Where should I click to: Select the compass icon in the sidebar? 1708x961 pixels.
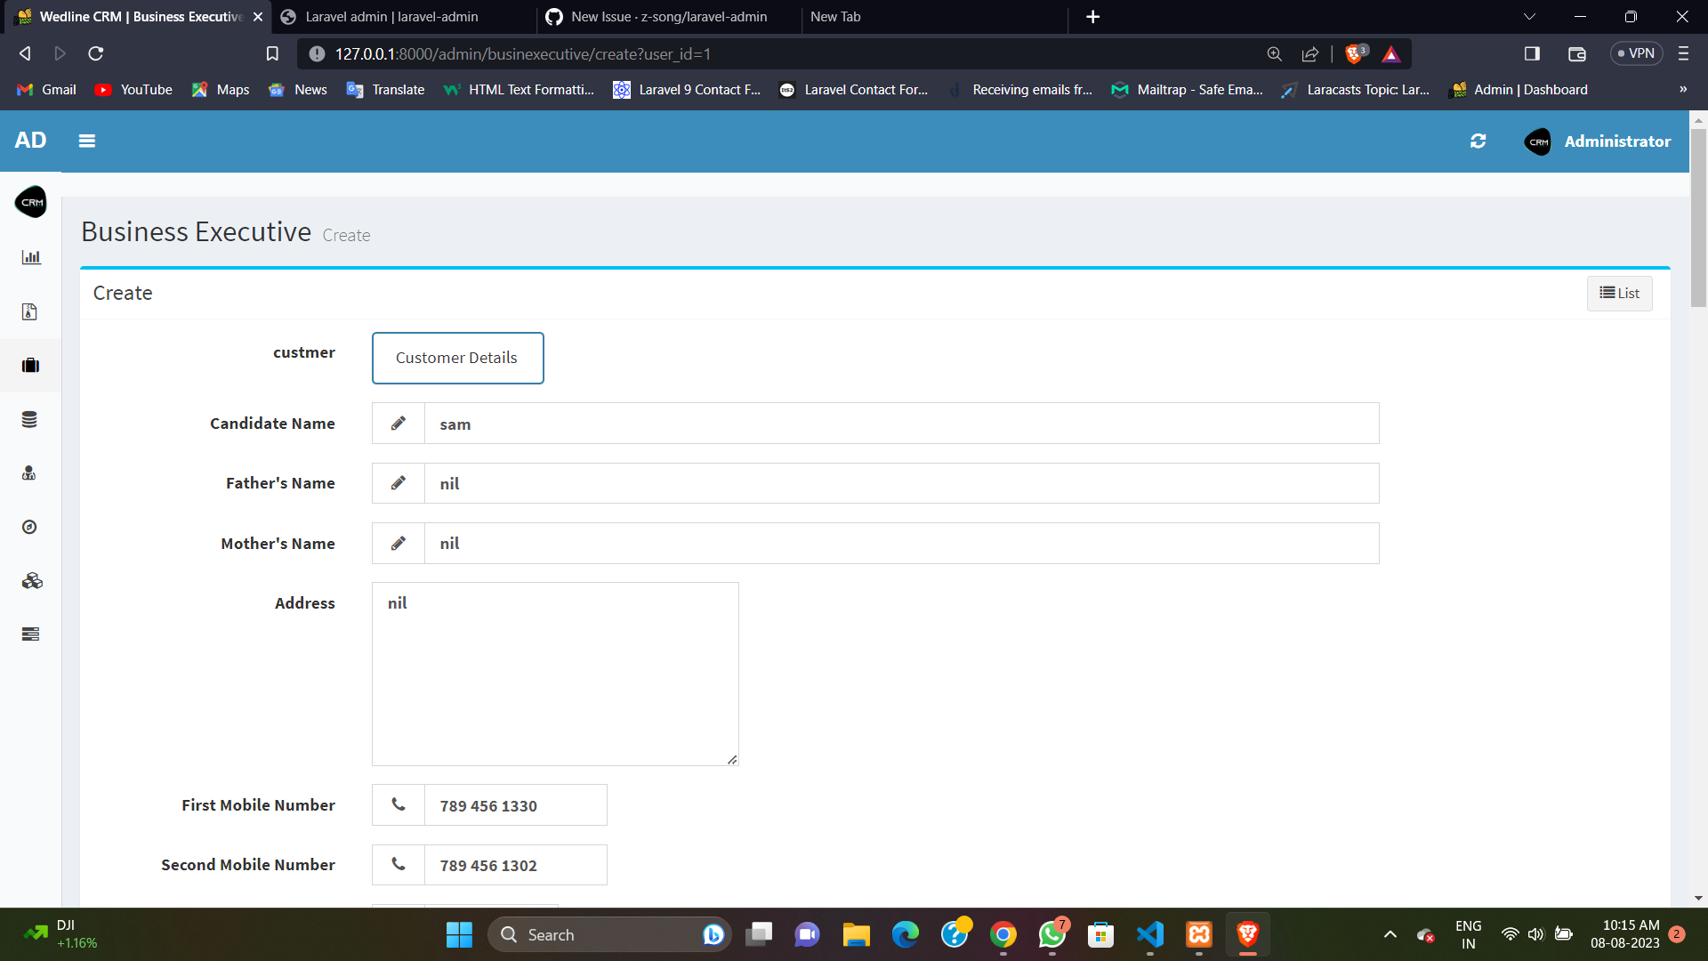click(x=29, y=526)
